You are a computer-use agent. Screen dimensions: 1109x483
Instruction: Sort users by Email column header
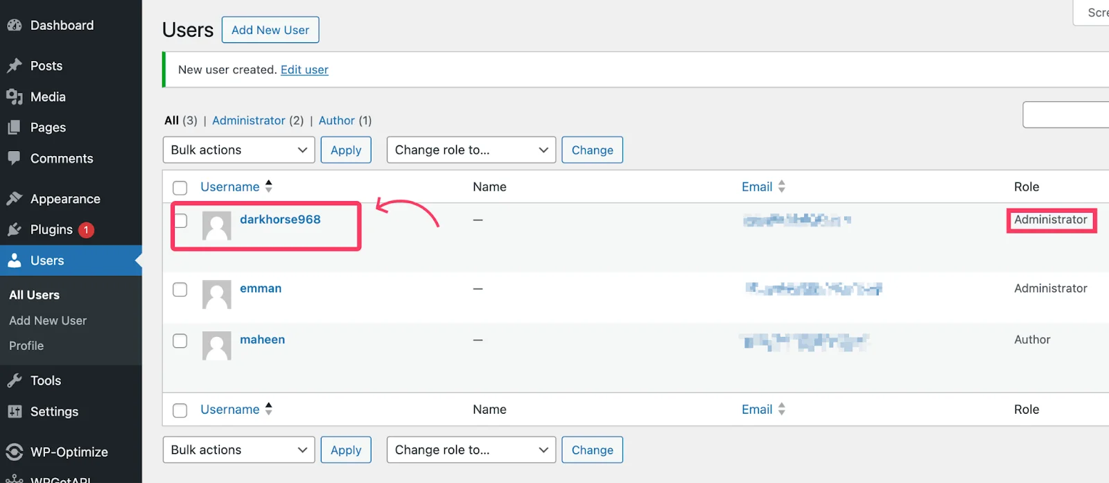[x=757, y=187]
